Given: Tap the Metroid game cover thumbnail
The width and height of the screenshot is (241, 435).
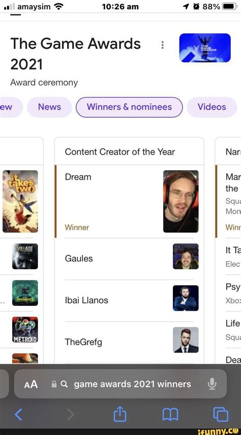Looking at the screenshot, I should click(25, 330).
